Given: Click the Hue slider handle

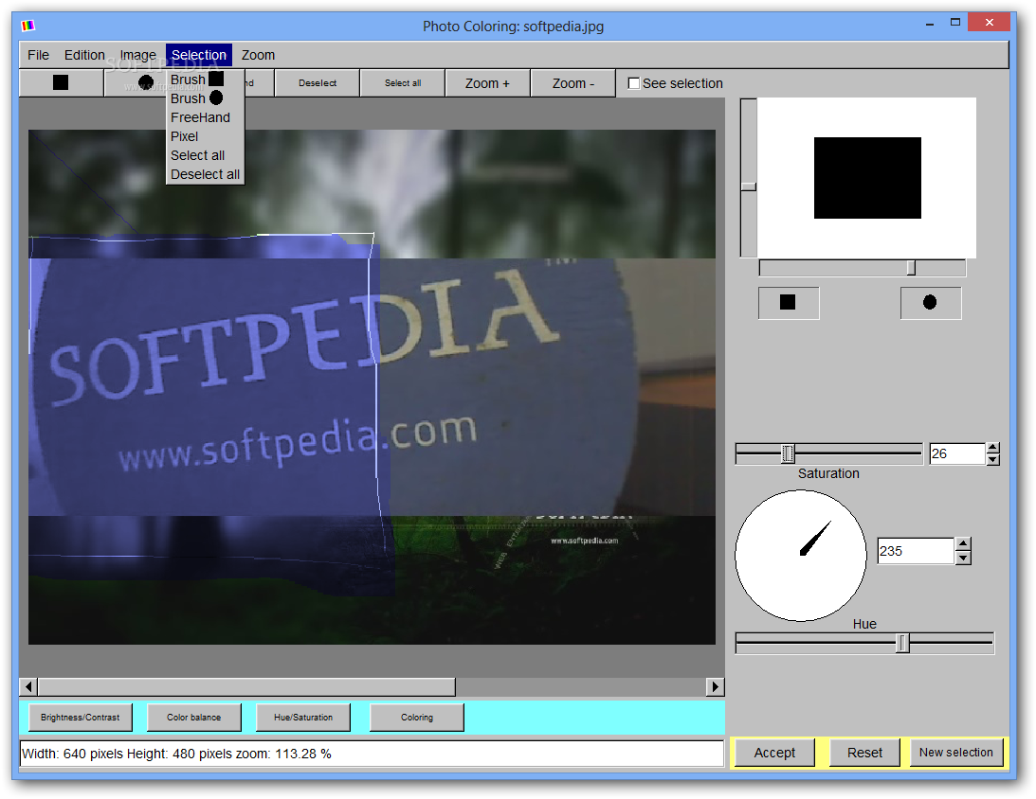Looking at the screenshot, I should point(902,643).
